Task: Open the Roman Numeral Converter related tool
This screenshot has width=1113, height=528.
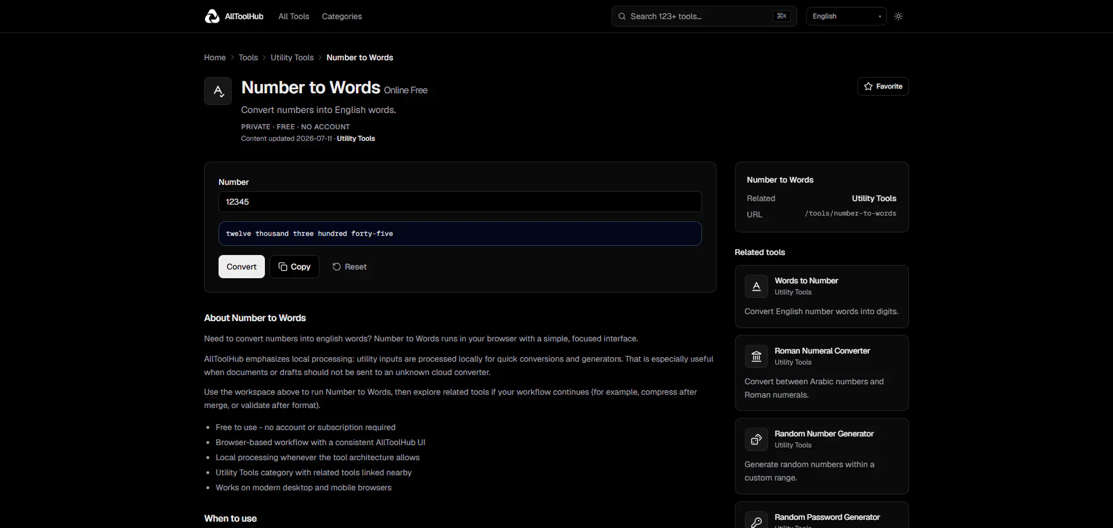Action: point(822,373)
